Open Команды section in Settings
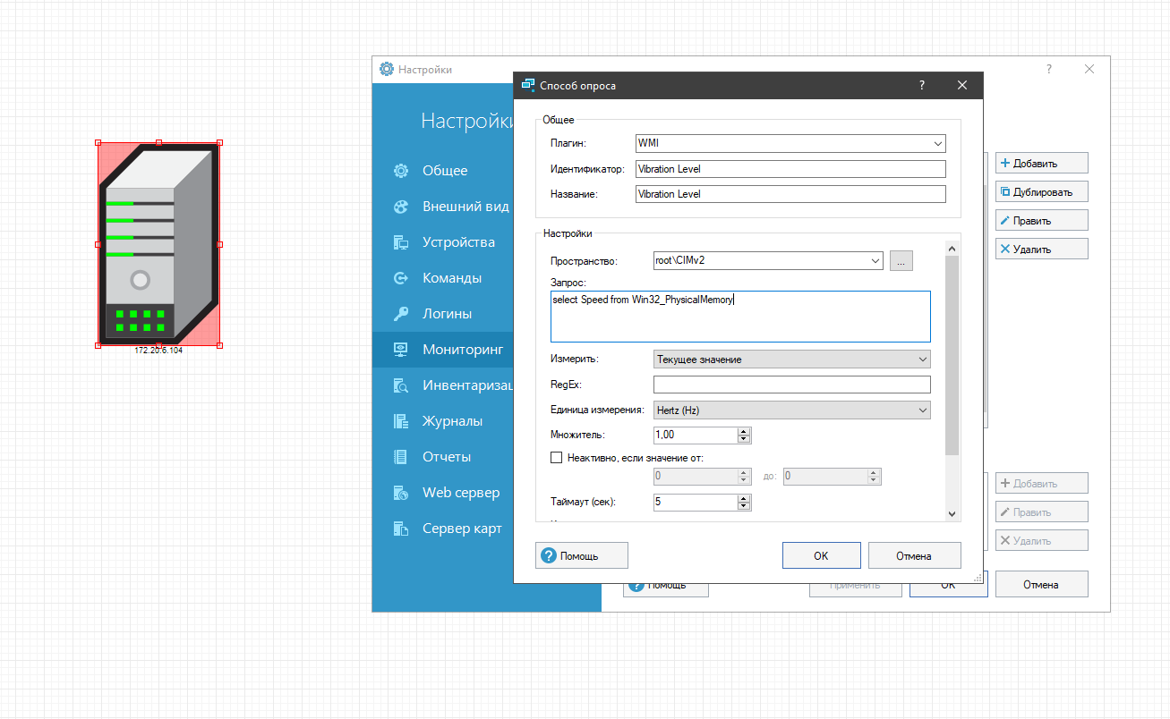The width and height of the screenshot is (1170, 719). (x=452, y=278)
